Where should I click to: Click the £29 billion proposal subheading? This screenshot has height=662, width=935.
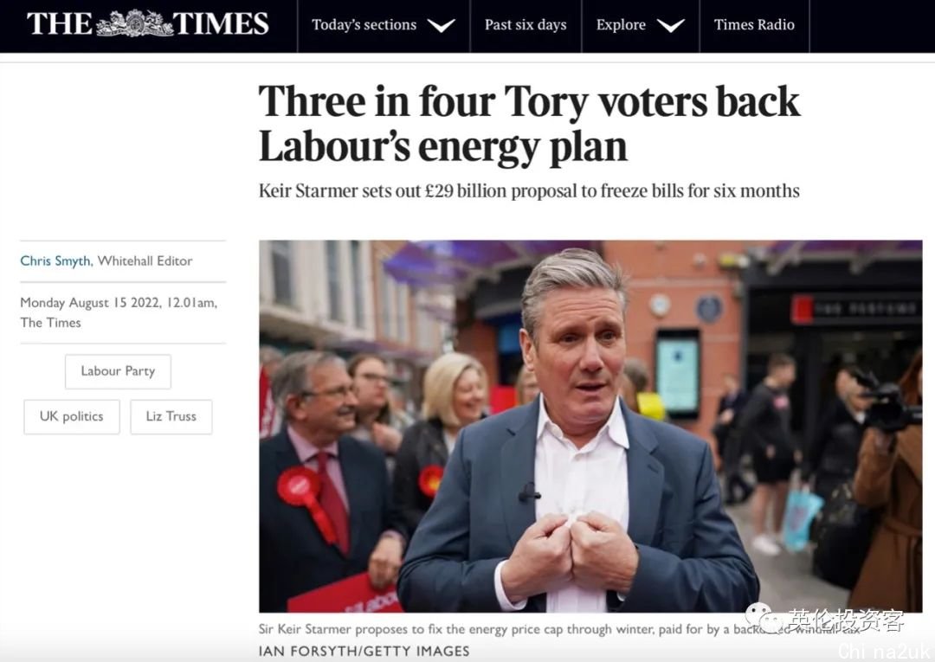529,191
